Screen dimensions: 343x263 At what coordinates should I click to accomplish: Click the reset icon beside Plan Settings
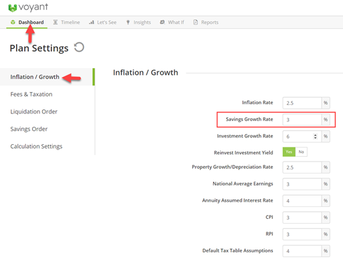click(x=79, y=47)
